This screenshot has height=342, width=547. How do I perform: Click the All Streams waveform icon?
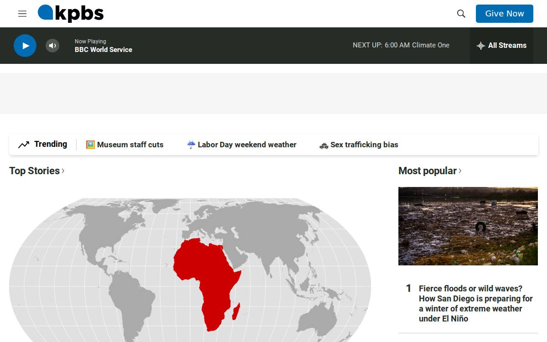click(481, 46)
